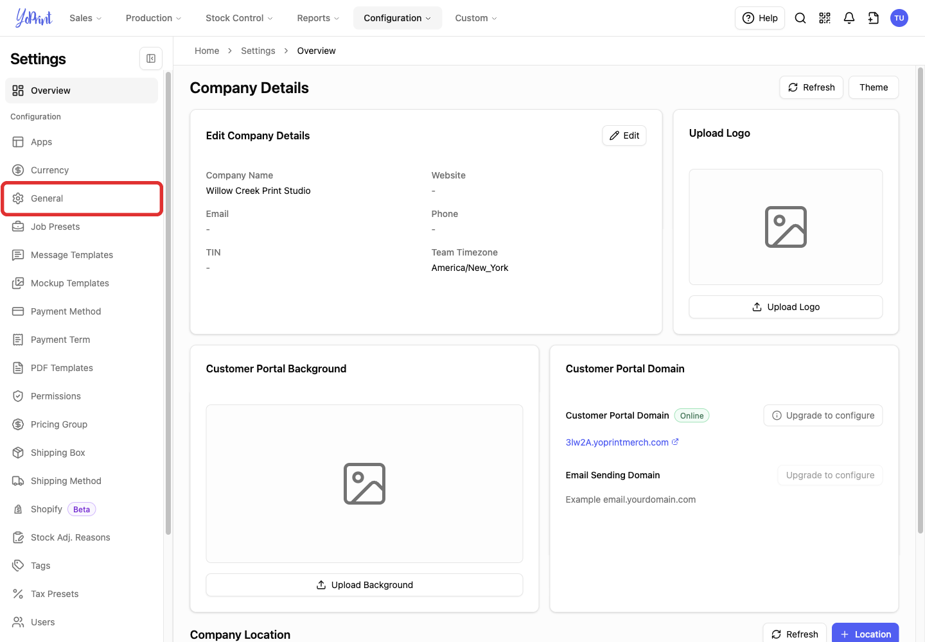Go to Home breadcrumb

pyautogui.click(x=207, y=51)
